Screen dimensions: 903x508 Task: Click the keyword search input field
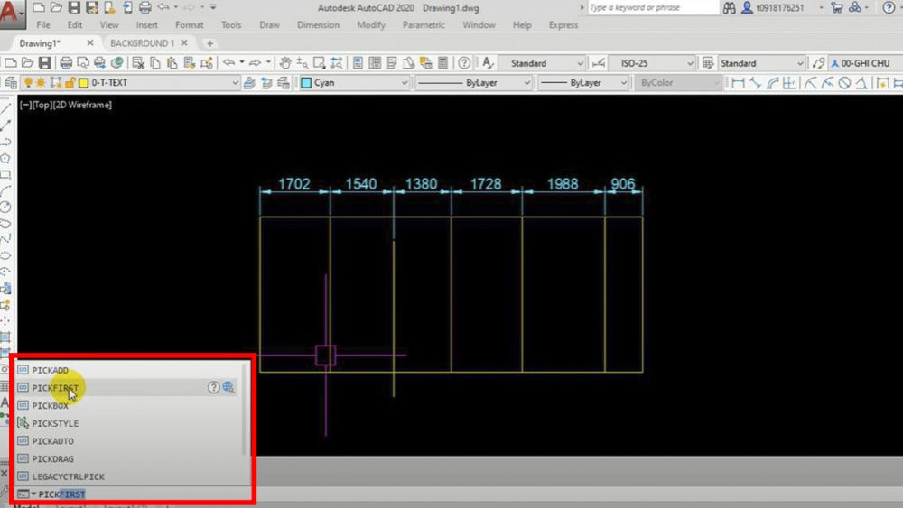click(x=653, y=7)
